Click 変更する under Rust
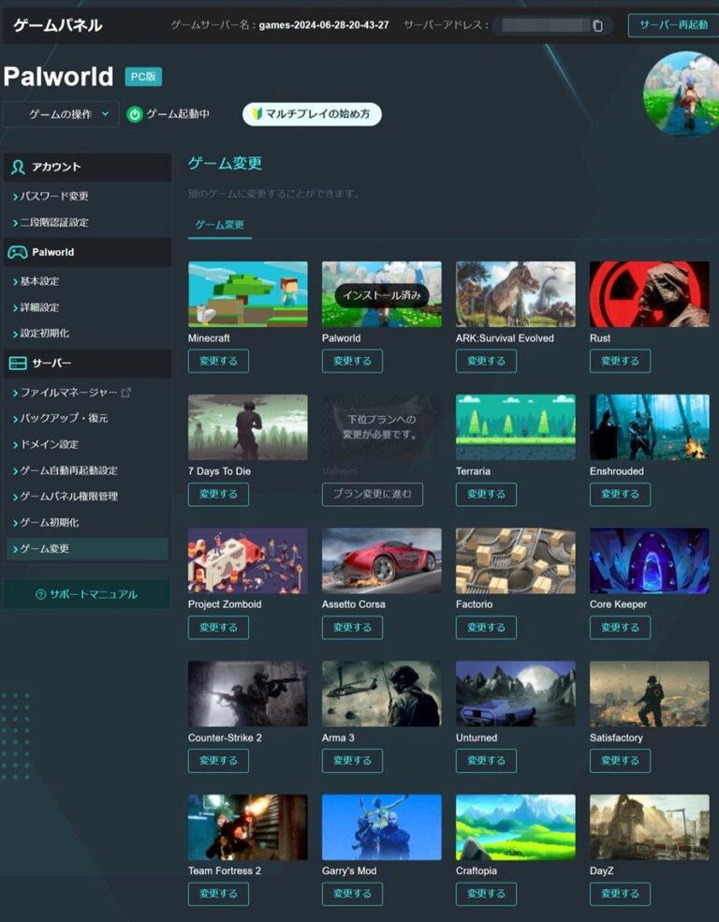Screen dimensions: 719x922 (x=621, y=361)
